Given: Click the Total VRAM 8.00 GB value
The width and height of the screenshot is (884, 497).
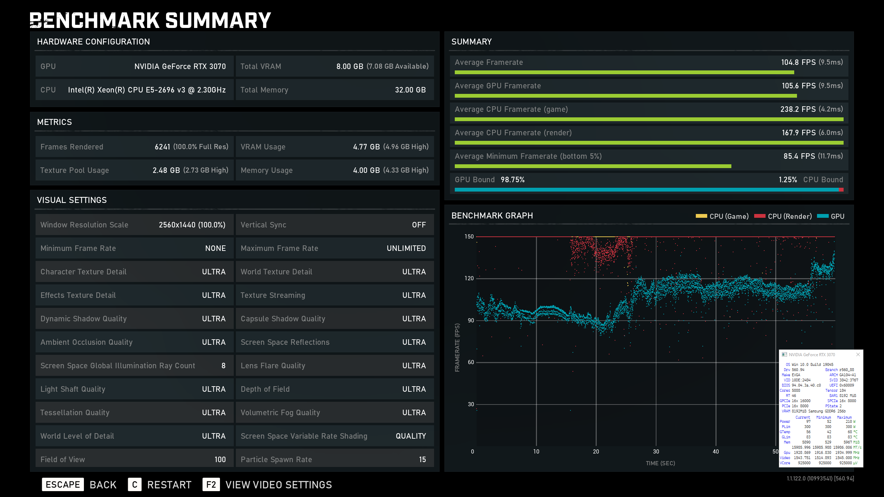Looking at the screenshot, I should point(350,66).
